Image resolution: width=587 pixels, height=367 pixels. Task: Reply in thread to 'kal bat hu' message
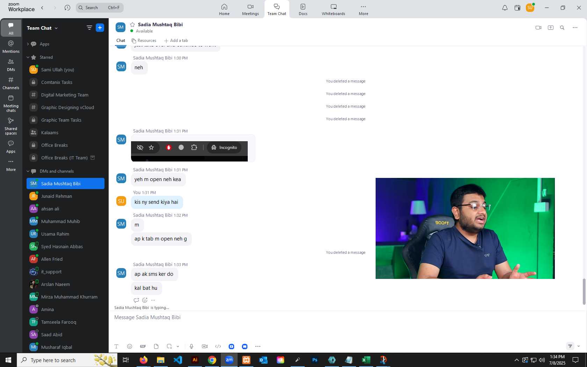[x=136, y=300]
